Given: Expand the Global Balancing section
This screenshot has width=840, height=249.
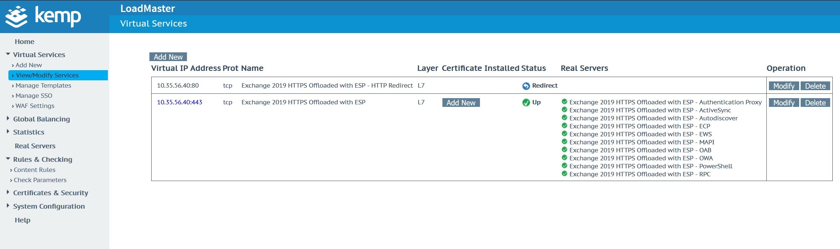Looking at the screenshot, I should (x=8, y=119).
